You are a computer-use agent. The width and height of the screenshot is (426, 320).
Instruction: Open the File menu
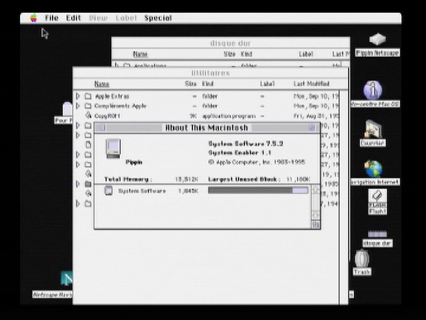tap(52, 18)
